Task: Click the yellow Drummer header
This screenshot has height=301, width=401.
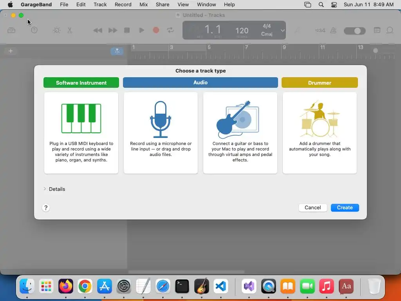Action: pyautogui.click(x=320, y=83)
